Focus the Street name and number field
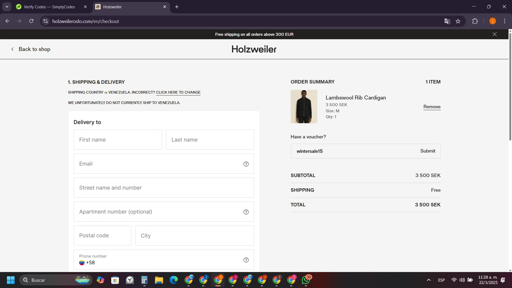 coord(164,188)
